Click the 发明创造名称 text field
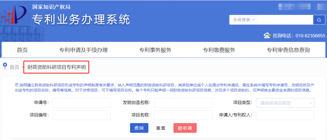 coord(183,103)
